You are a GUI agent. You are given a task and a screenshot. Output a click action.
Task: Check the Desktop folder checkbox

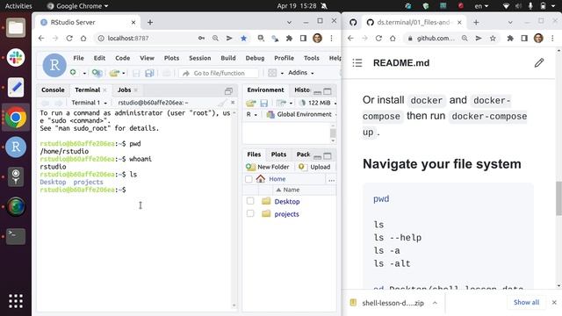(250, 201)
